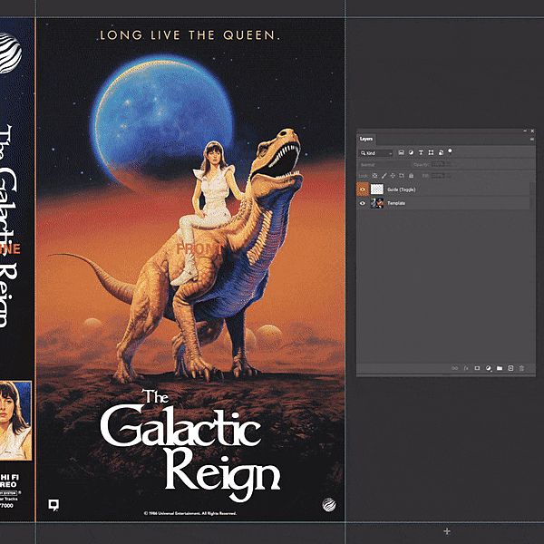Screen dimensions: 544x544
Task: Filter layers by smart objects icon
Action: pos(441,152)
